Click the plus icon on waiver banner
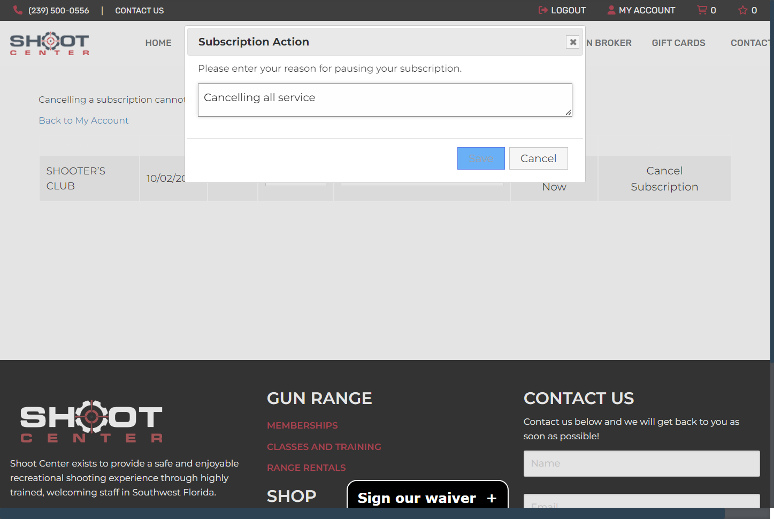This screenshot has width=774, height=519. (x=492, y=498)
